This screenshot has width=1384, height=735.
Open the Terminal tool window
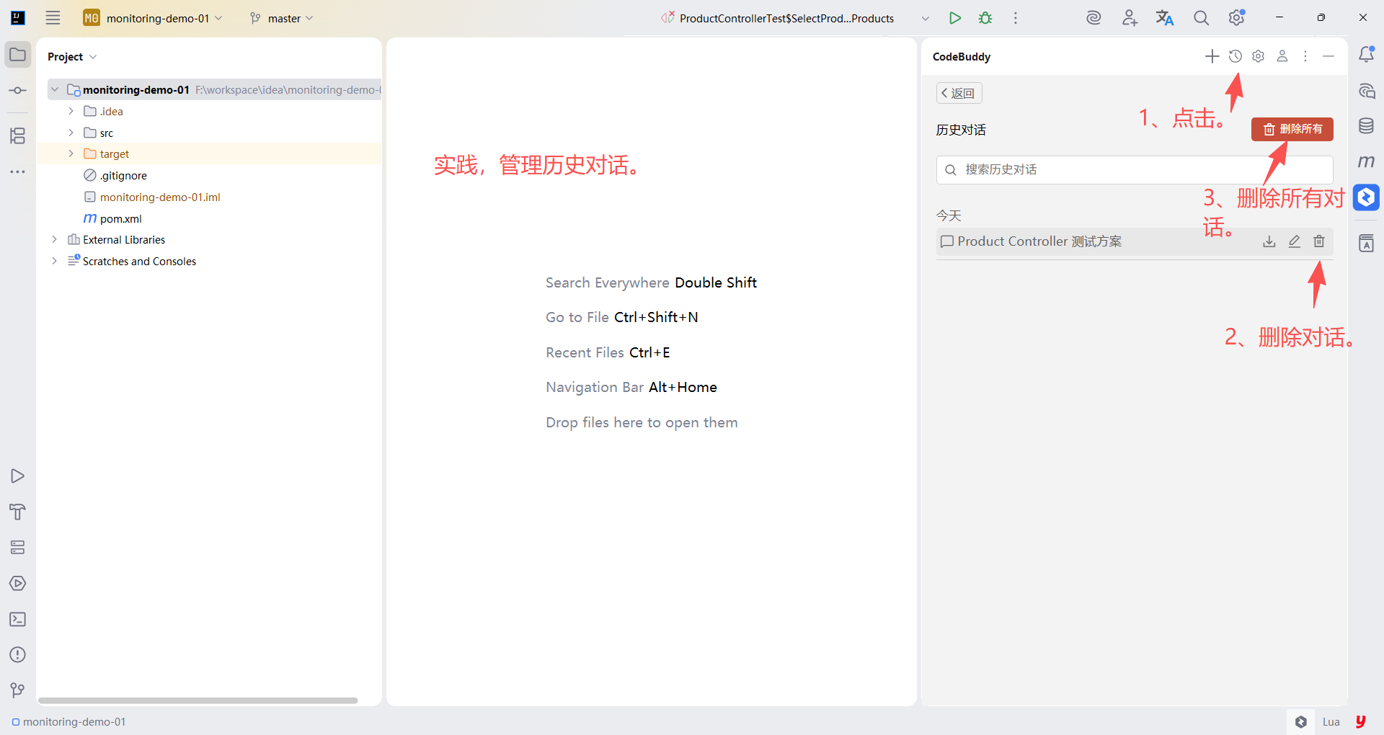click(18, 619)
